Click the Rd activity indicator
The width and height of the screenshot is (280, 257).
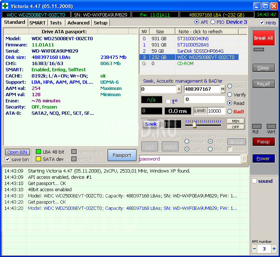point(257,126)
